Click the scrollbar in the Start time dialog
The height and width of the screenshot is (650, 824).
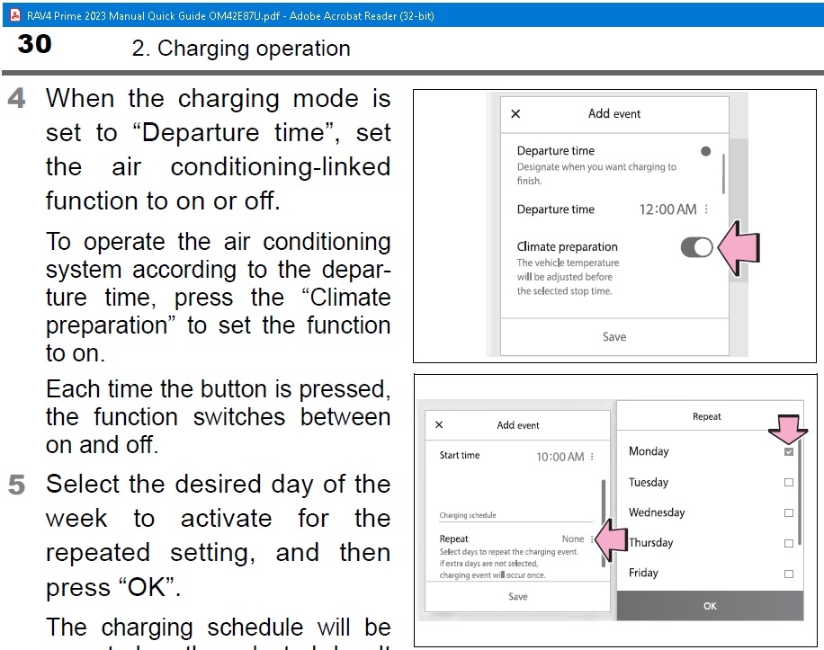click(604, 523)
